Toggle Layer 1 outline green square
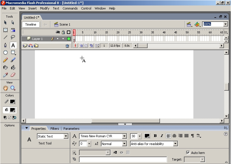 click(x=69, y=39)
